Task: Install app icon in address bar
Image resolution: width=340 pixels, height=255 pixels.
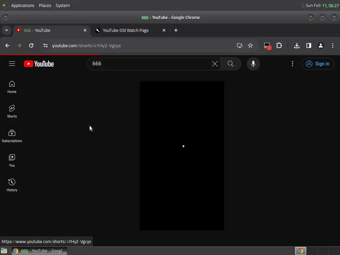Action: (239, 45)
